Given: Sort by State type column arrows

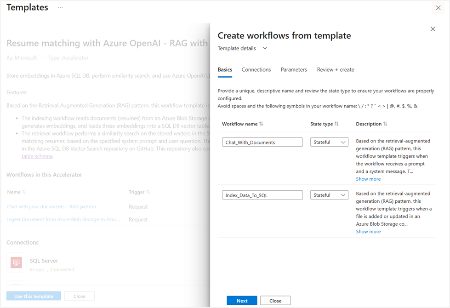Looking at the screenshot, I should pos(336,124).
